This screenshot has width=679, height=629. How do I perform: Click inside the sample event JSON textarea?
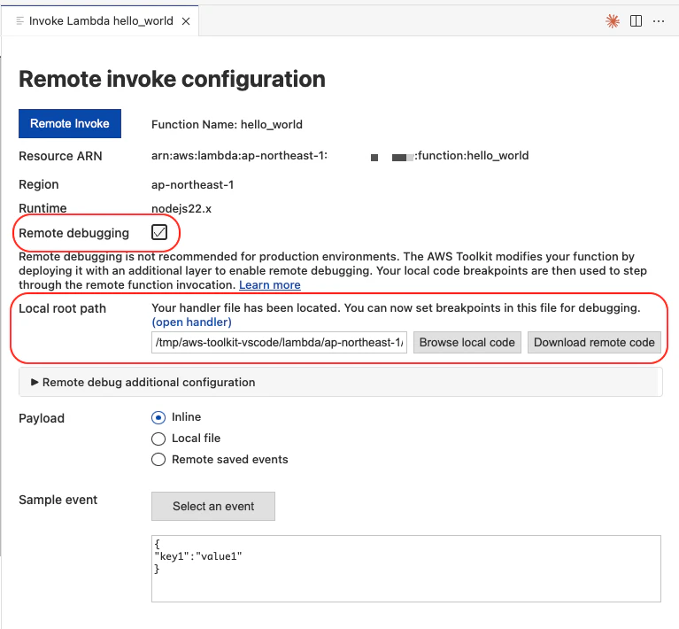click(x=405, y=568)
